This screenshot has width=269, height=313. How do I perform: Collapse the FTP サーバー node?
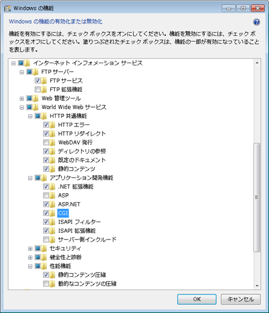click(x=22, y=72)
